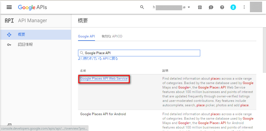Click the API Manager pixel logo icon
This screenshot has height=131, width=266.
point(9,21)
